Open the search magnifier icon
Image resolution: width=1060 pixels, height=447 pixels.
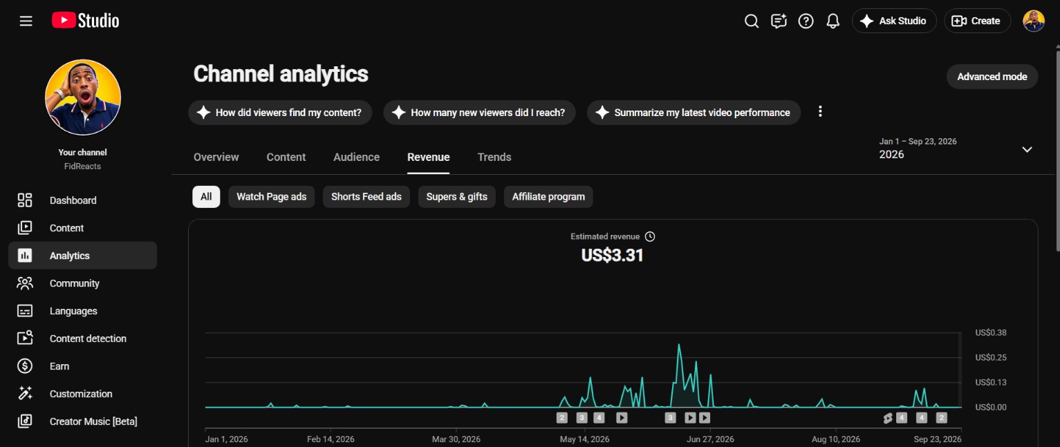click(752, 21)
